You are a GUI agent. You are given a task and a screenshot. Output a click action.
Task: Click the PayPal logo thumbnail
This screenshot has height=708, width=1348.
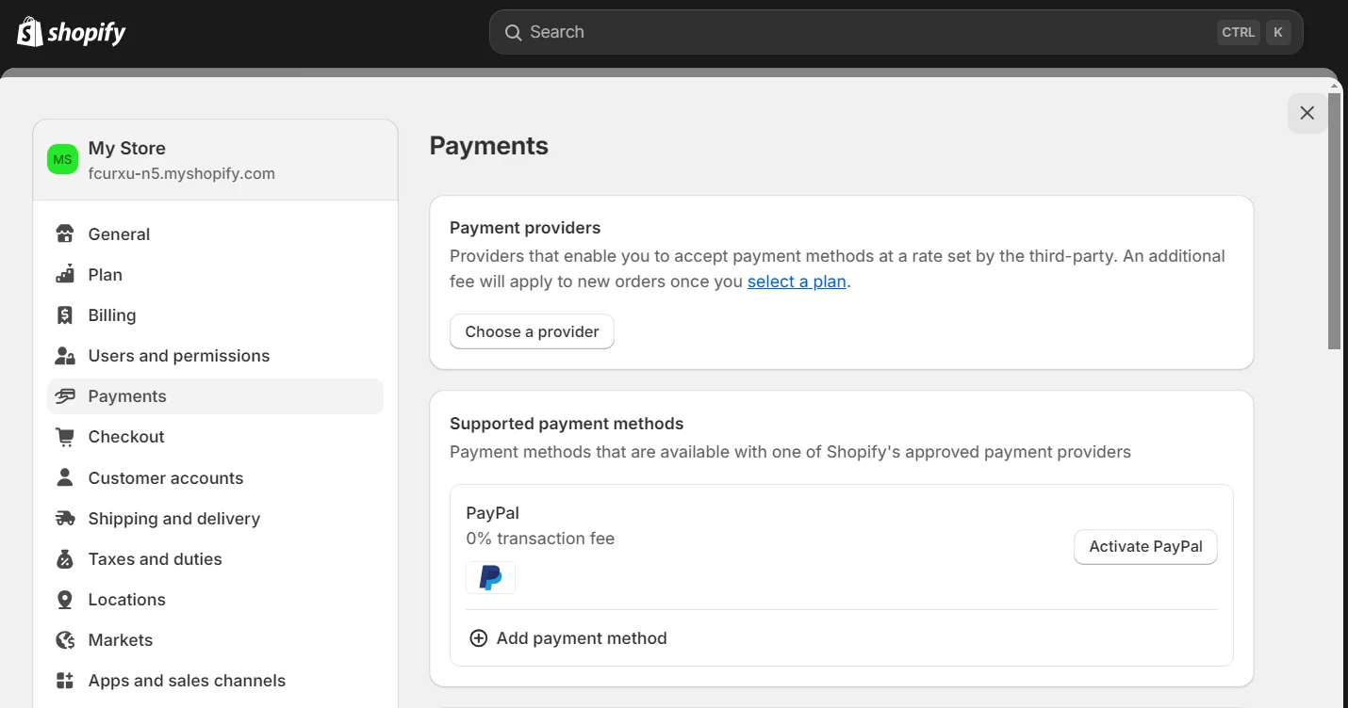(490, 577)
